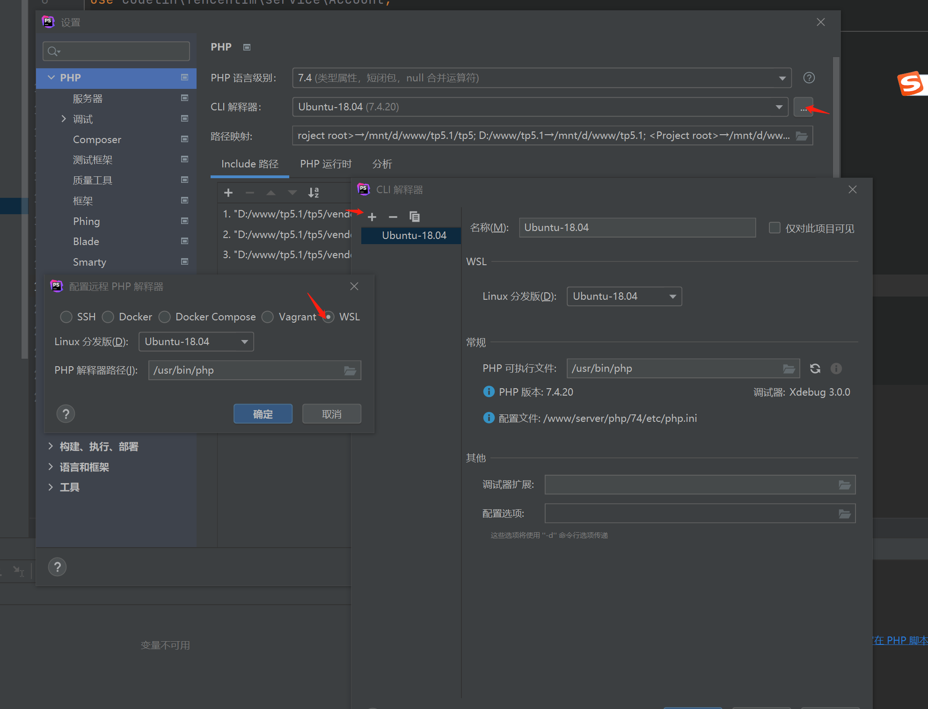Click the settings search field
Screen dimensions: 928x709
[116, 51]
